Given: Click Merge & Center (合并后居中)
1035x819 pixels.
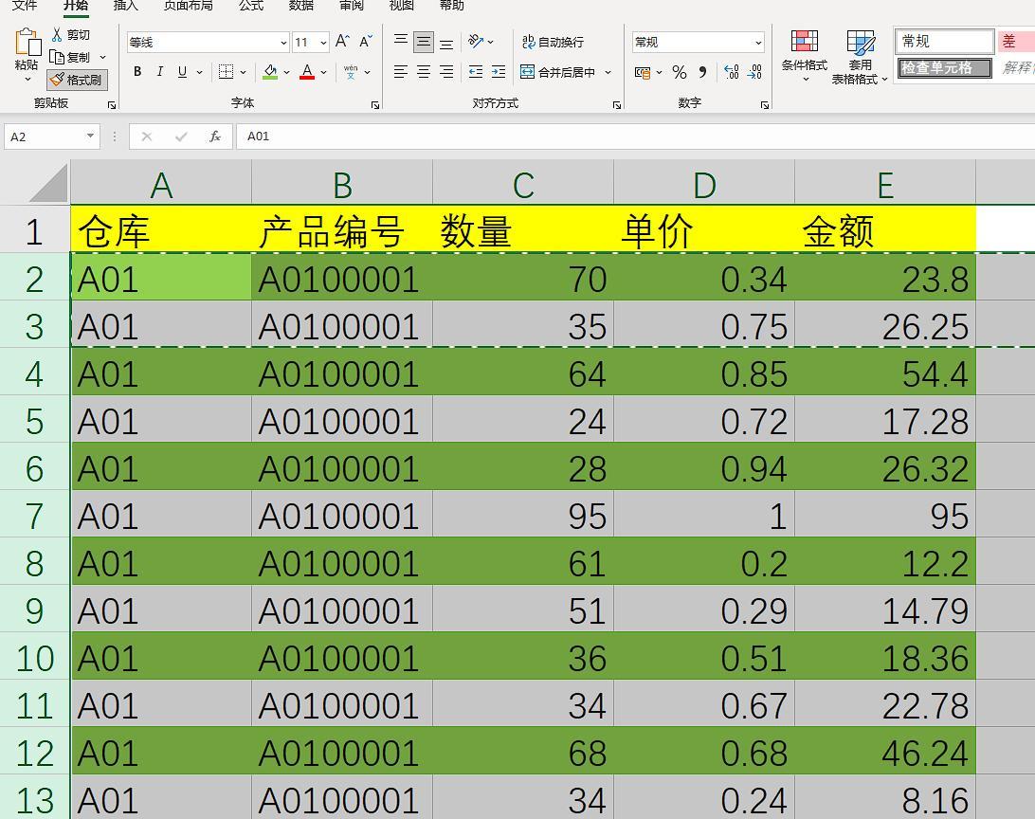Looking at the screenshot, I should pos(557,72).
